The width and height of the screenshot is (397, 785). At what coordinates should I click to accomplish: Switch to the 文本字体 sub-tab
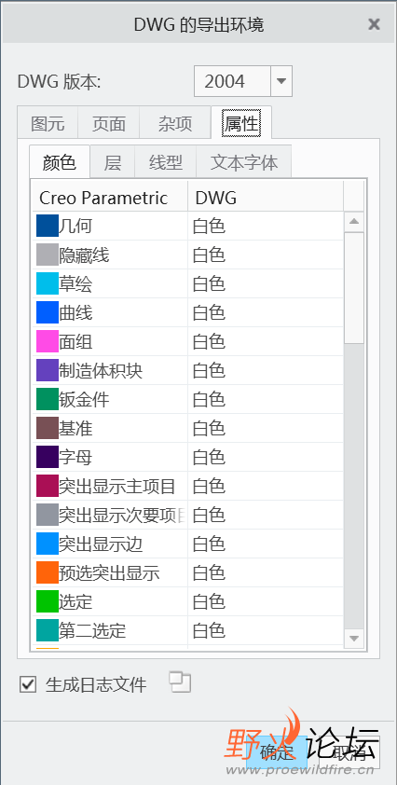tap(244, 162)
